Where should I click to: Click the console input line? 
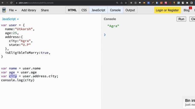pyautogui.click(x=149, y=35)
